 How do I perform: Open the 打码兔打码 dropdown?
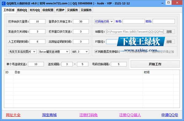104,22
